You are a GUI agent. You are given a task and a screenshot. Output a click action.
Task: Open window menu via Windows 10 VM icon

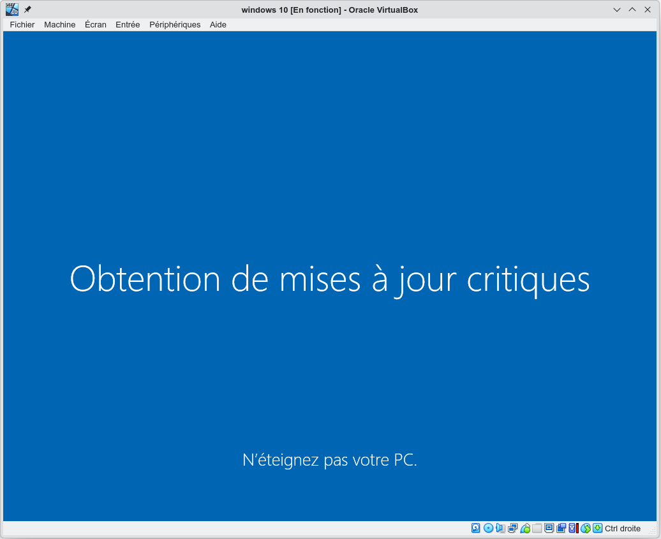(12, 10)
